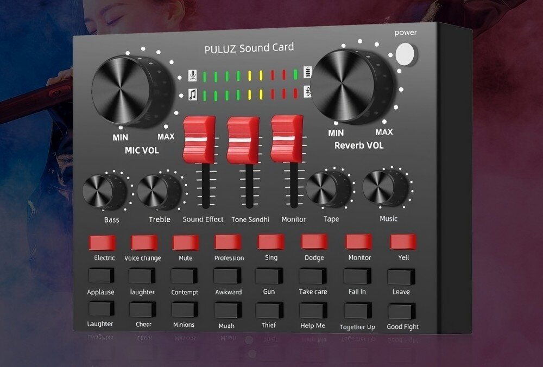Screen dimensions: 543x367
Task: Click the Sound Effect red fader
Action: click(x=199, y=140)
